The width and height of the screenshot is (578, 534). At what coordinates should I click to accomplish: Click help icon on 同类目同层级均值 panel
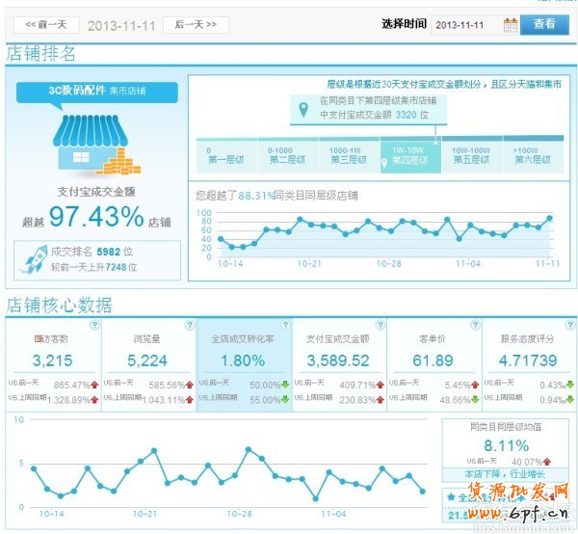[566, 425]
